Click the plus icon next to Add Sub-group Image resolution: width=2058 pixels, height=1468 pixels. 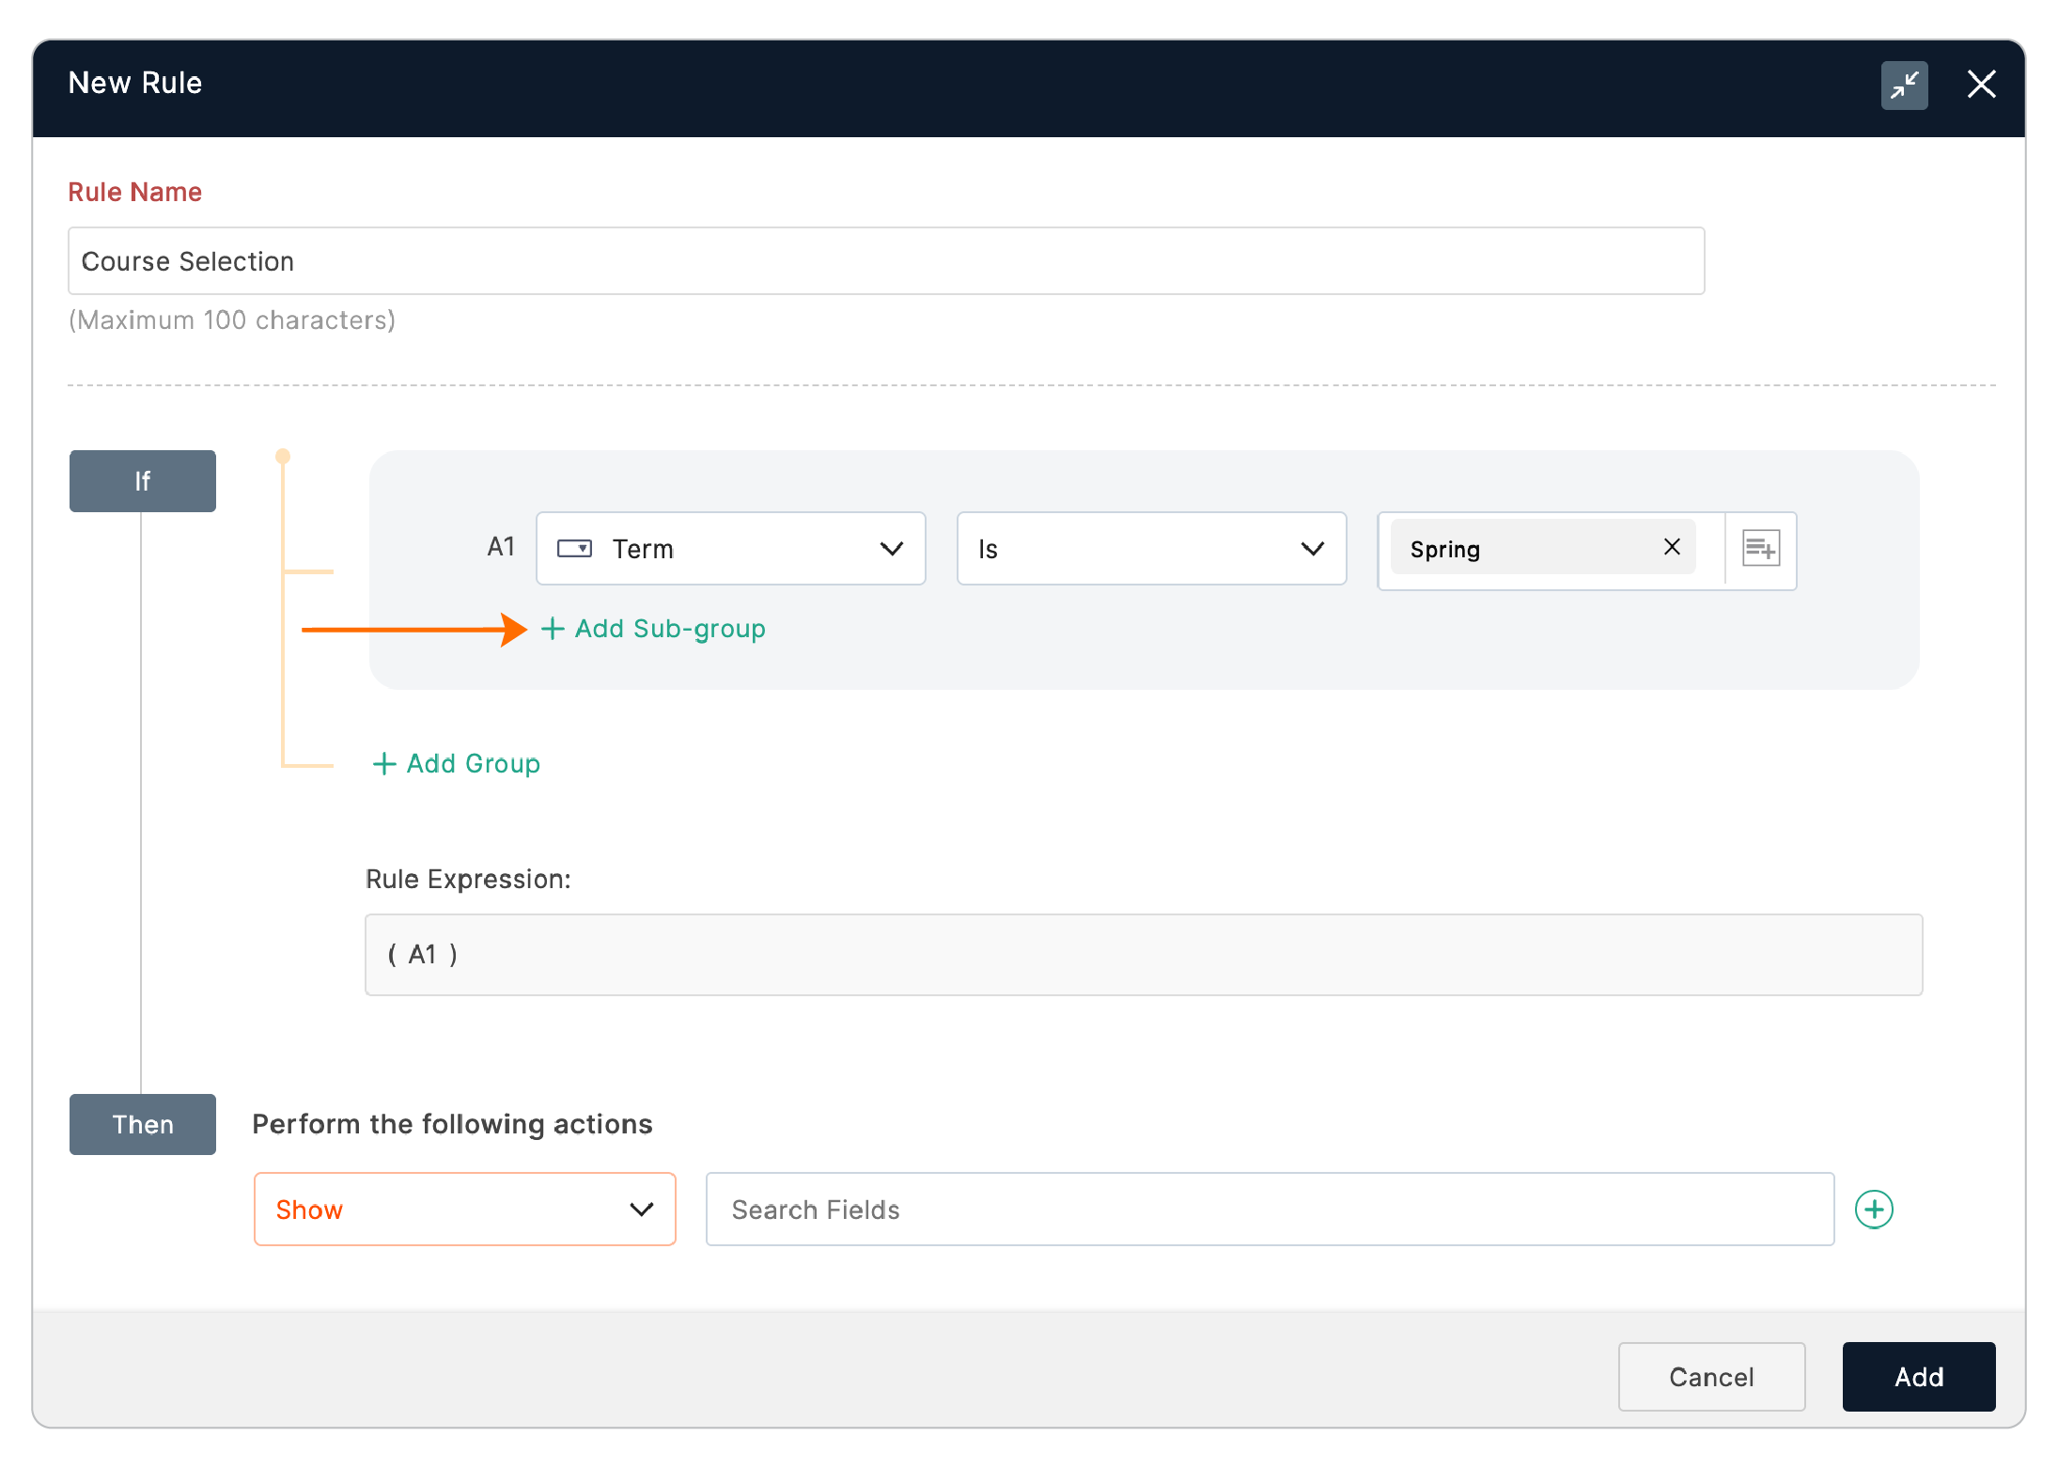(x=553, y=629)
